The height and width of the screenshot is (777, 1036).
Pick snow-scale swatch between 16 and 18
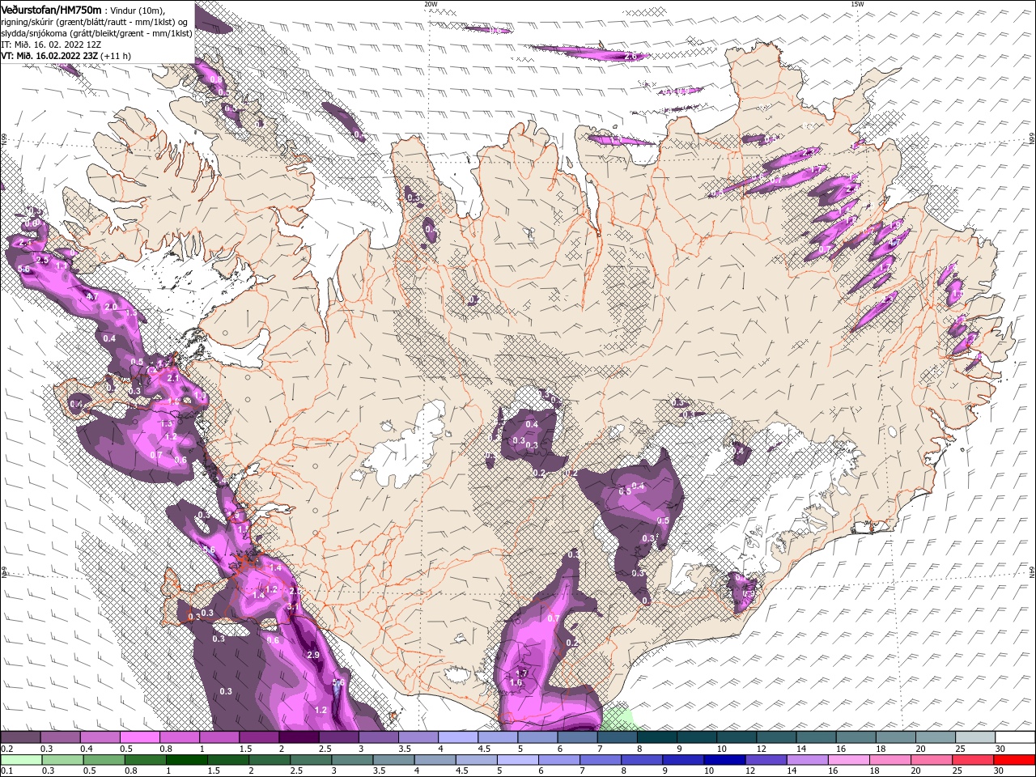pyautogui.click(x=855, y=737)
